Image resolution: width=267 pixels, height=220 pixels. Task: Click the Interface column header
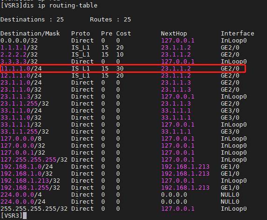click(238, 34)
